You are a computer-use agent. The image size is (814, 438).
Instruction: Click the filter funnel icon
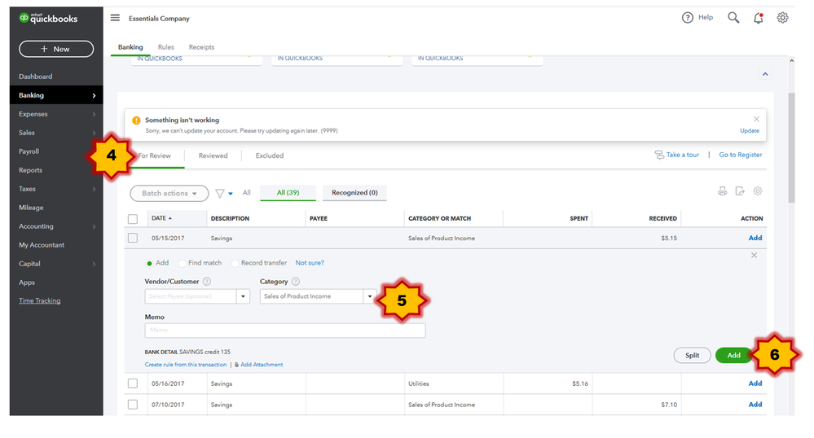point(220,193)
